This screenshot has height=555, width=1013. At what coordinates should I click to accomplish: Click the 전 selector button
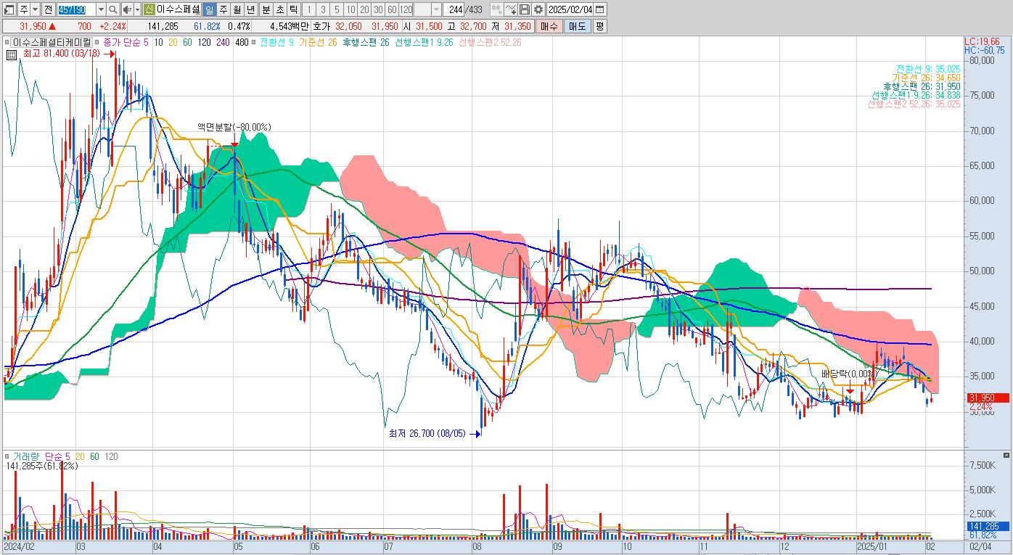[x=48, y=9]
